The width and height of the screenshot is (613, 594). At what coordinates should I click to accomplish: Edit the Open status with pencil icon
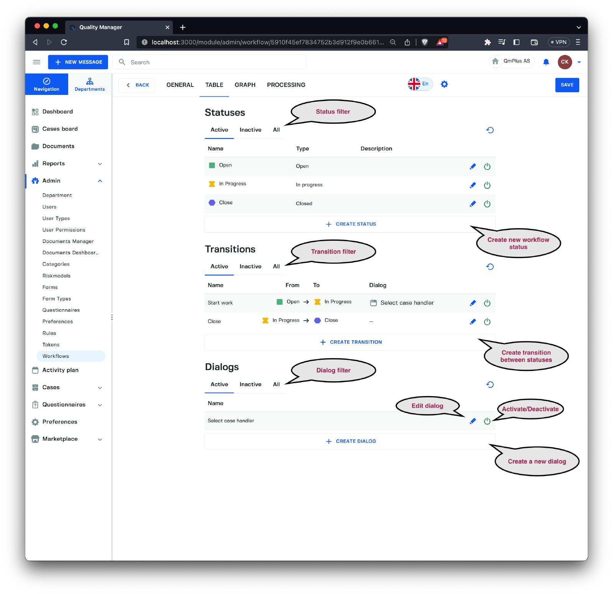point(473,166)
